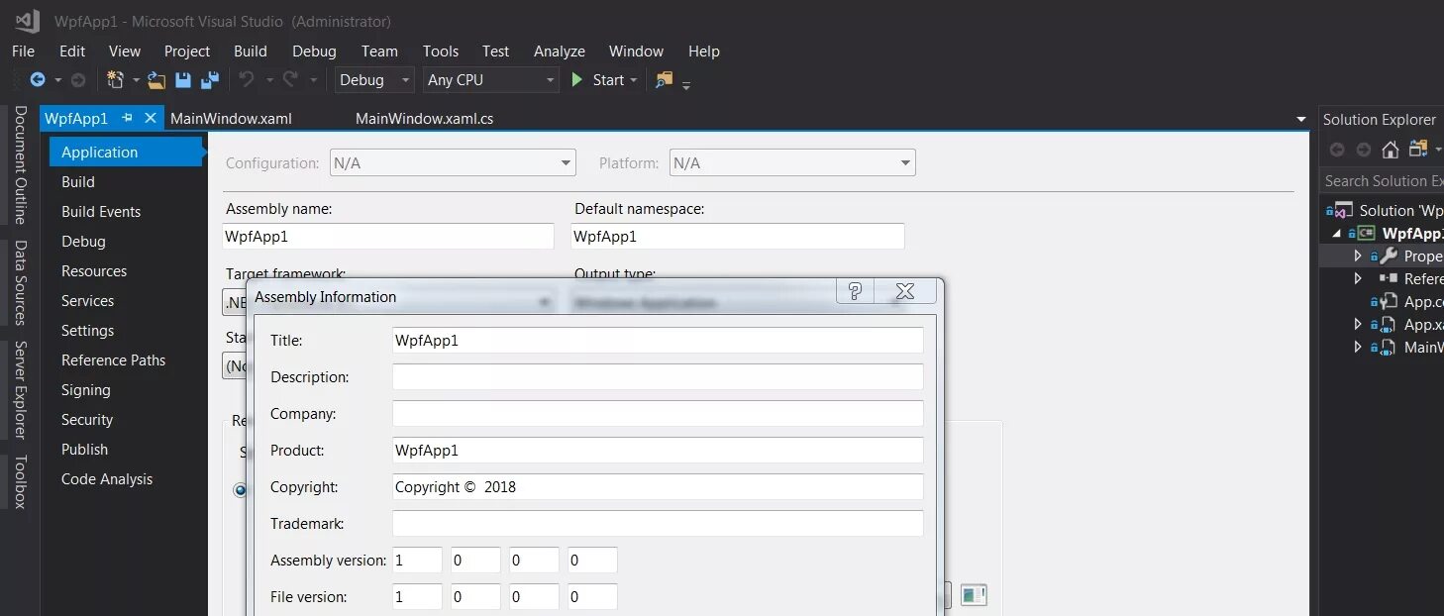Open the New Project dropdown arrow
Viewport: 1444px width, 616px height.
134,80
